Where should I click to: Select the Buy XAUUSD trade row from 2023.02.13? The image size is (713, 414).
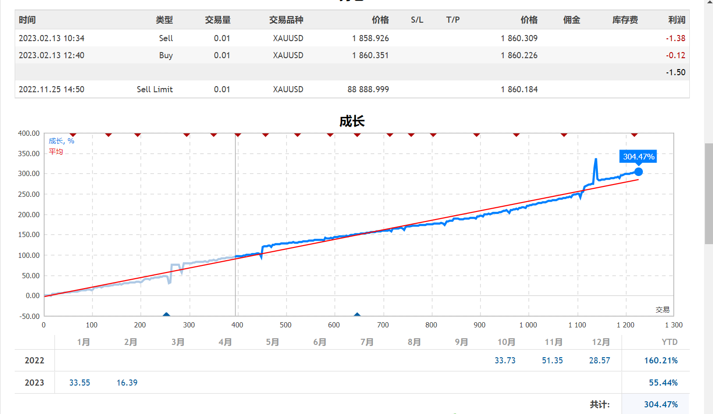(284, 55)
